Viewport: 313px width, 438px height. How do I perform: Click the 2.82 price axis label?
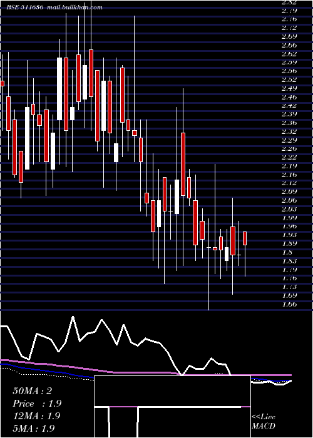289,3
